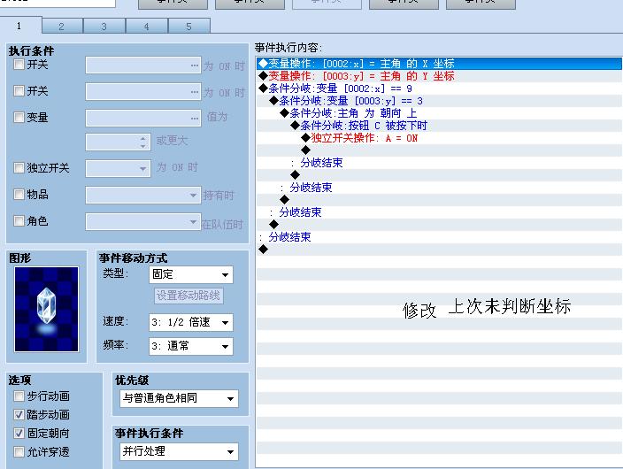Enable the first 开关 condition checkbox
Image resolution: width=623 pixels, height=469 pixels.
point(19,64)
